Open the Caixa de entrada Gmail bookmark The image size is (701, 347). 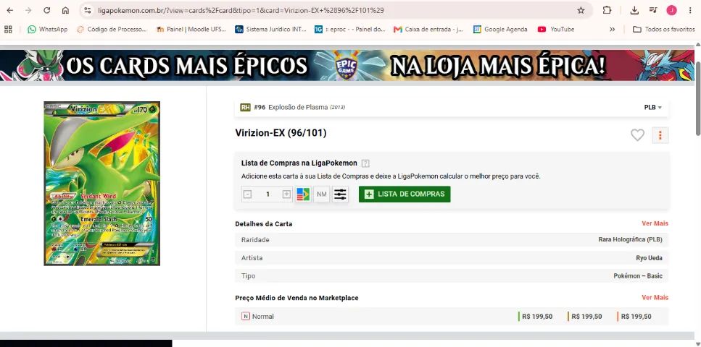(428, 29)
